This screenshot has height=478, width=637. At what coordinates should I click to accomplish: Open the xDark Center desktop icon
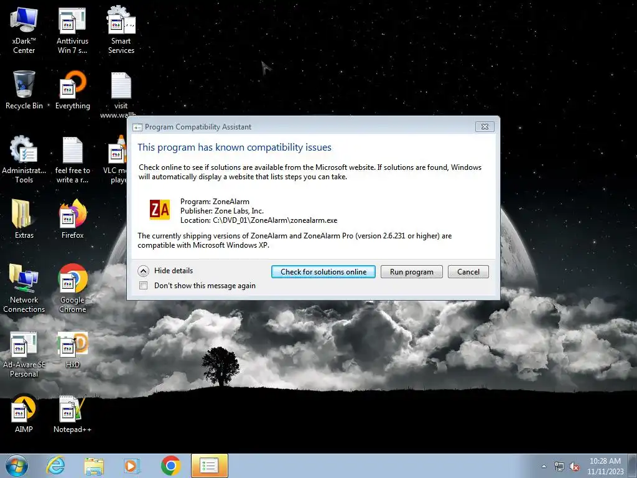tap(24, 30)
